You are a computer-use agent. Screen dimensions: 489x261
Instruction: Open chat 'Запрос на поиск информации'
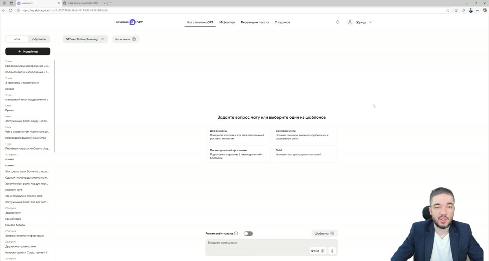[24, 236]
